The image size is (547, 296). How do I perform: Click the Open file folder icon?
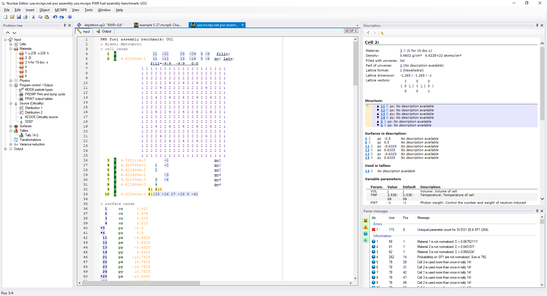12,17
